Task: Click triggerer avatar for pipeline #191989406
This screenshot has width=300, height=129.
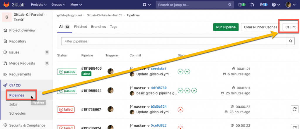Action: (110, 71)
